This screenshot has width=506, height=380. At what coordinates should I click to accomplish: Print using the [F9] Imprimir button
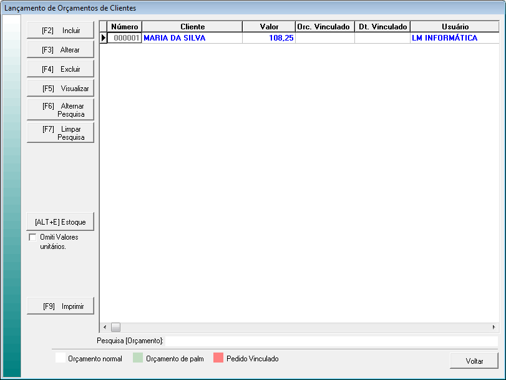(x=60, y=306)
